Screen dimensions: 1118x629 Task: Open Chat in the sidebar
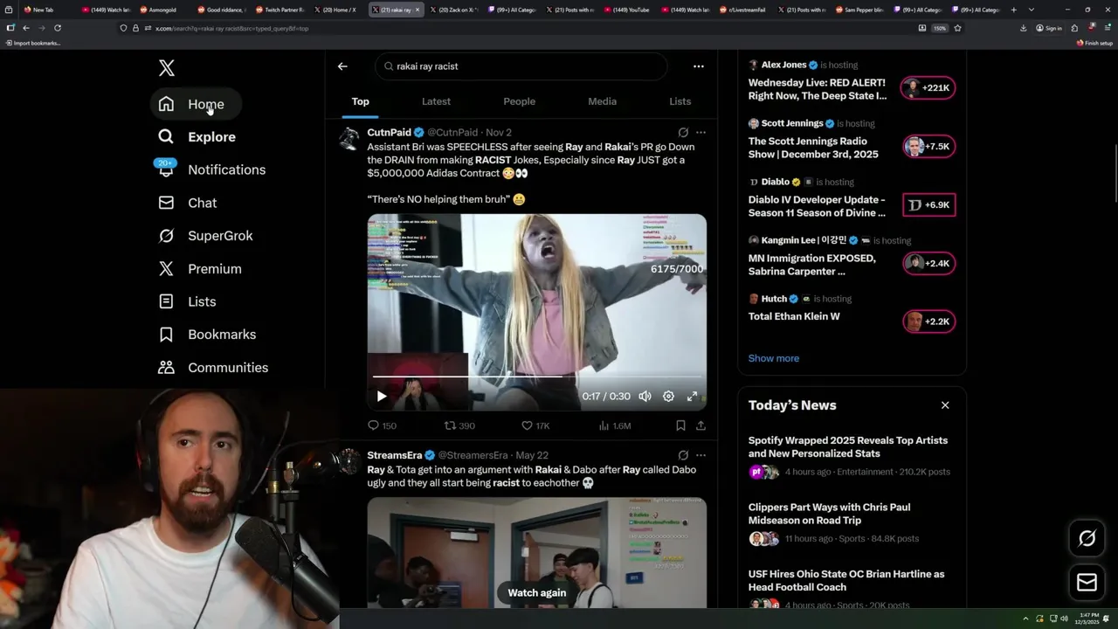tap(187, 203)
